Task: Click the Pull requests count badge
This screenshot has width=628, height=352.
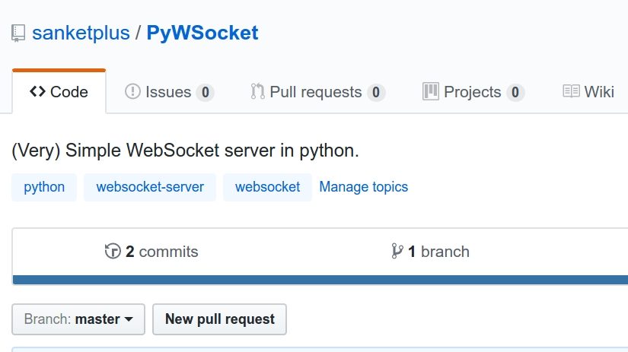Action: pyautogui.click(x=376, y=93)
